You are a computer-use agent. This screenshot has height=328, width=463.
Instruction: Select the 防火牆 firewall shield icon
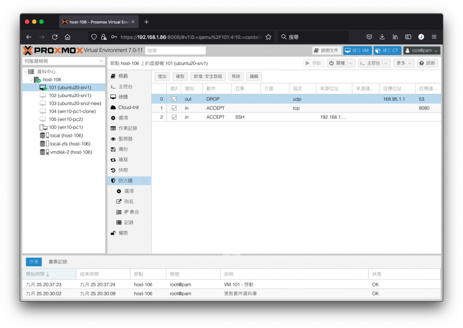[113, 180]
